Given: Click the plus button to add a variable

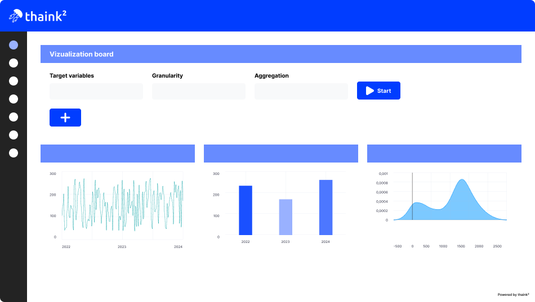Looking at the screenshot, I should click(x=65, y=118).
